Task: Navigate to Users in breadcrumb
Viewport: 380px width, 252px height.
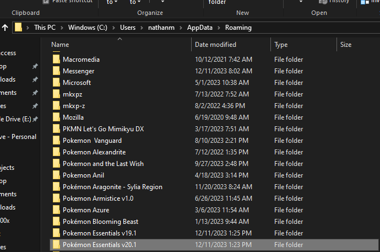Action: [x=128, y=28]
